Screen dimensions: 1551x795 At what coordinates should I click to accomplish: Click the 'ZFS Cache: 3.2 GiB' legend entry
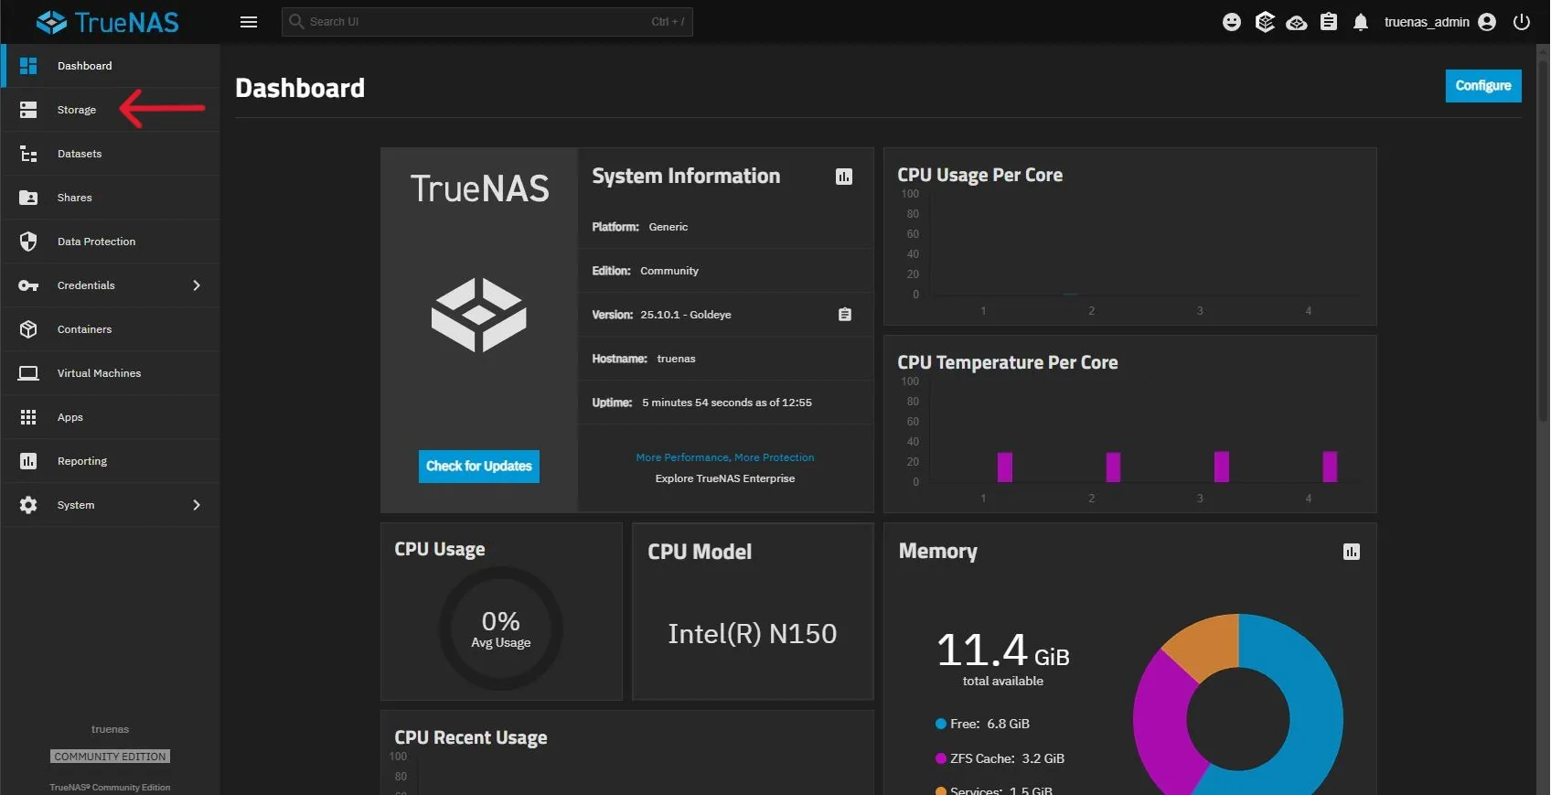pos(1000,758)
